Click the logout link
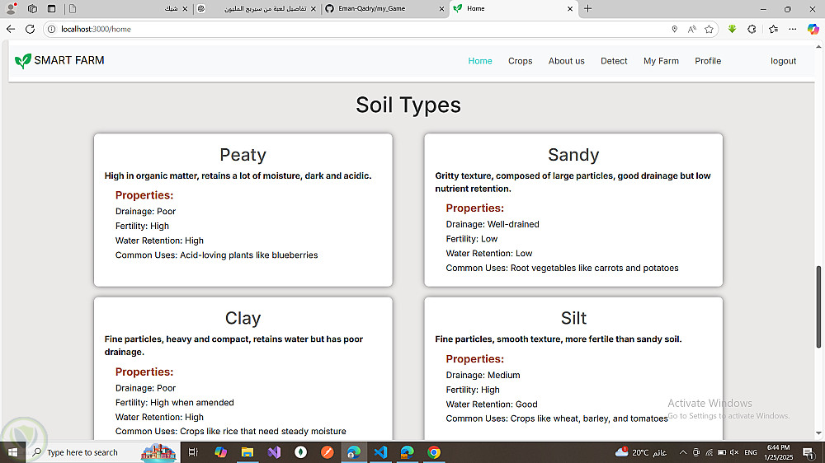 [x=783, y=61]
